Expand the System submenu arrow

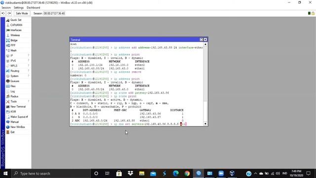pyautogui.click(x=29, y=76)
